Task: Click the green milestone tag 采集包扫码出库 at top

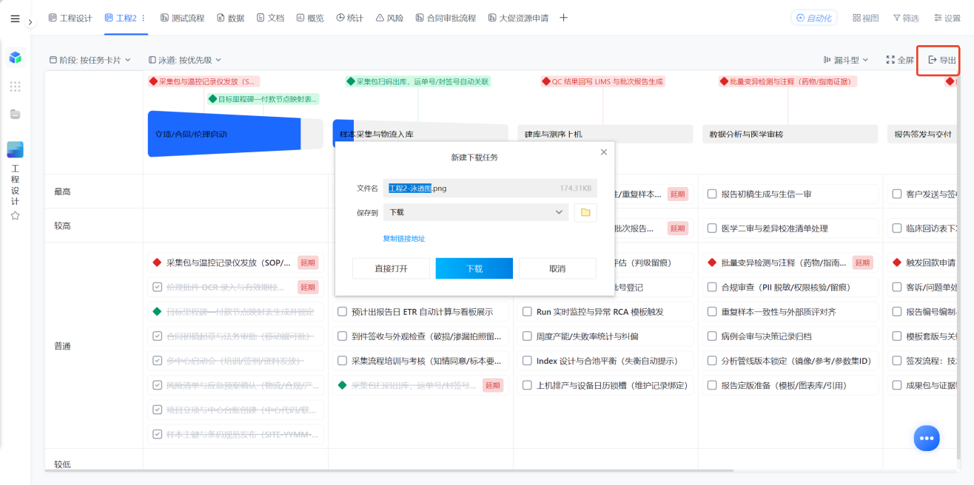Action: click(418, 81)
